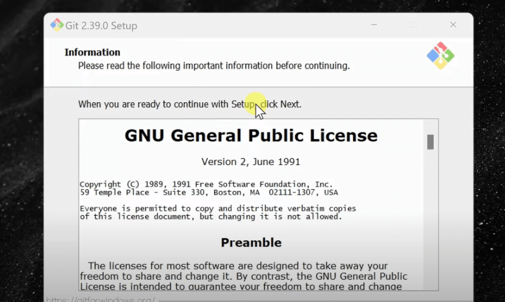Click the "Everyone is permitted to copy" line
The height and width of the screenshot is (302, 505).
(218, 208)
